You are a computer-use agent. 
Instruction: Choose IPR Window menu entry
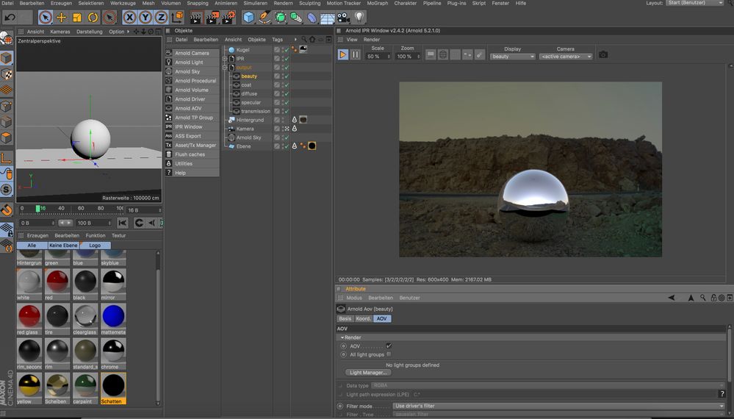pyautogui.click(x=192, y=127)
